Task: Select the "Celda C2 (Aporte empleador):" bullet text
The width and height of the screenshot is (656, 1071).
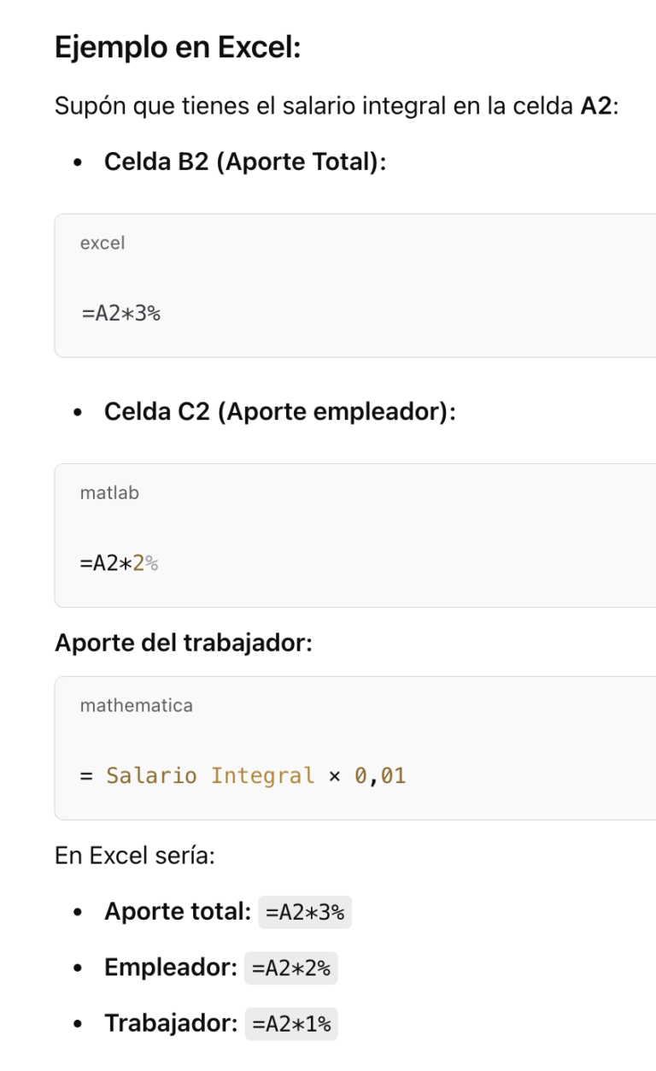Action: pos(279,411)
